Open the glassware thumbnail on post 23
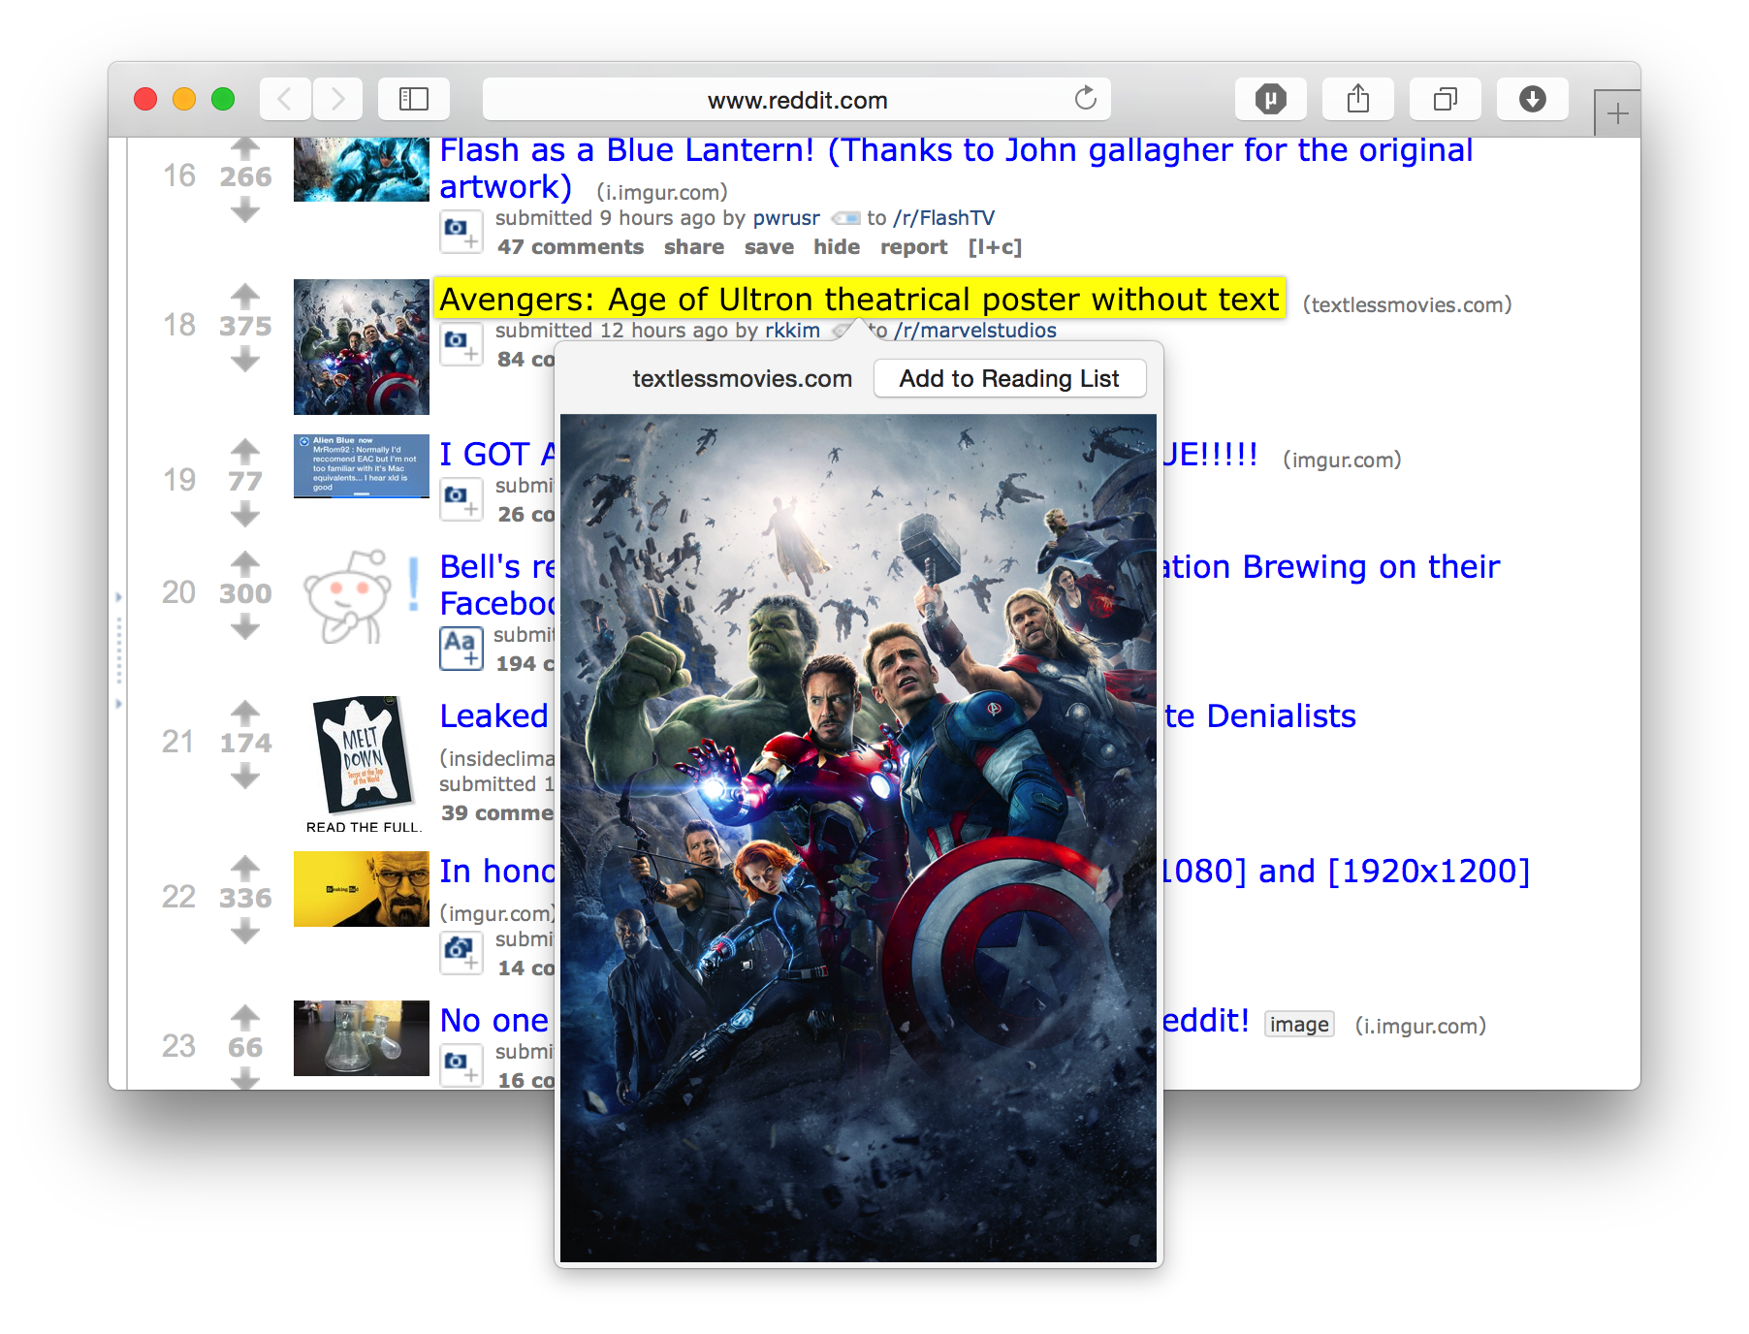The height and width of the screenshot is (1334, 1749). click(x=362, y=1038)
